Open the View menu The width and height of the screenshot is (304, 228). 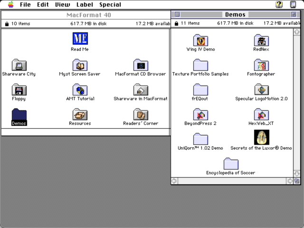62,4
